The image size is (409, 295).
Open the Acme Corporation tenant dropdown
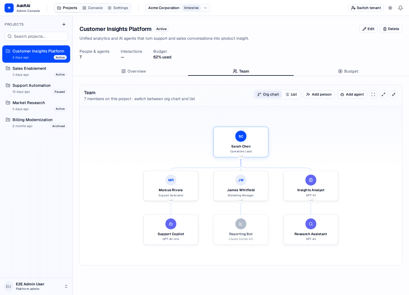tap(178, 8)
